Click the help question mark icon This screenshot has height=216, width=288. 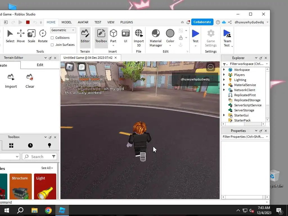click(218, 22)
